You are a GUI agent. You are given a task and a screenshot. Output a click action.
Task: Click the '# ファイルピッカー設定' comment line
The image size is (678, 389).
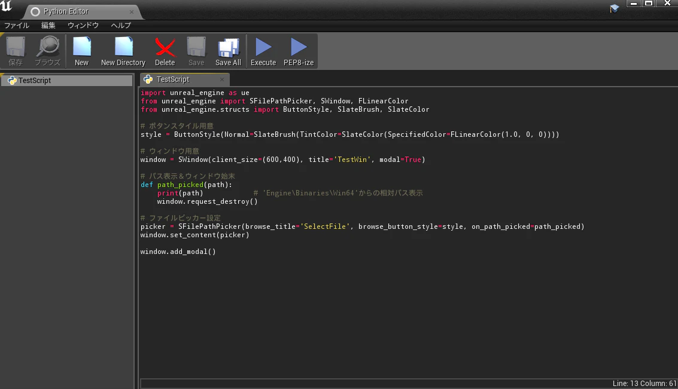(180, 218)
